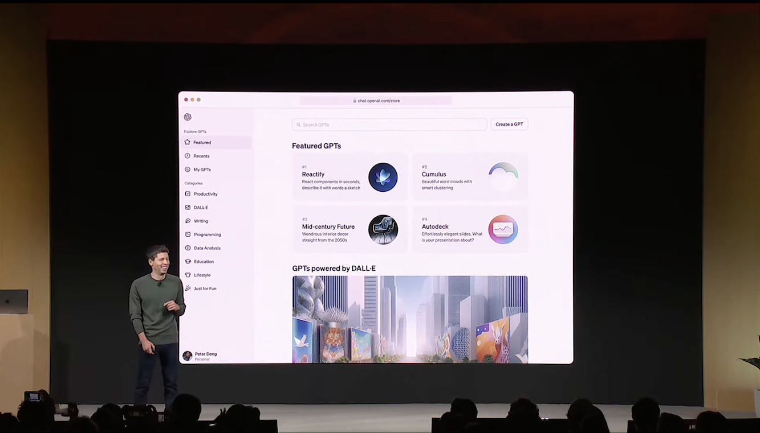
Task: Select the Lifestyle category label
Action: tap(202, 275)
